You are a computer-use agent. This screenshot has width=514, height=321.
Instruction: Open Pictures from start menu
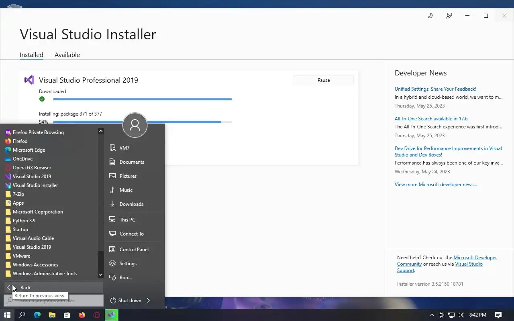(135, 176)
